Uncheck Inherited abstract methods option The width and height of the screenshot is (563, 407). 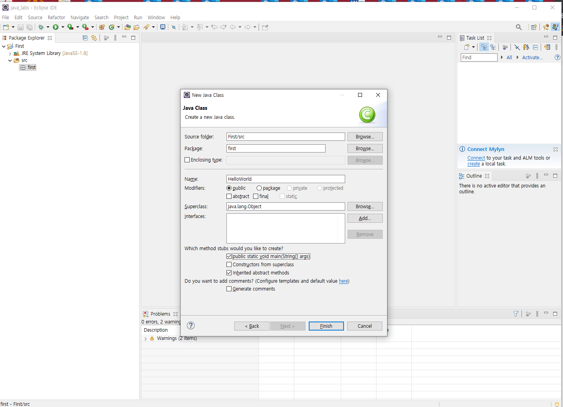pos(229,273)
